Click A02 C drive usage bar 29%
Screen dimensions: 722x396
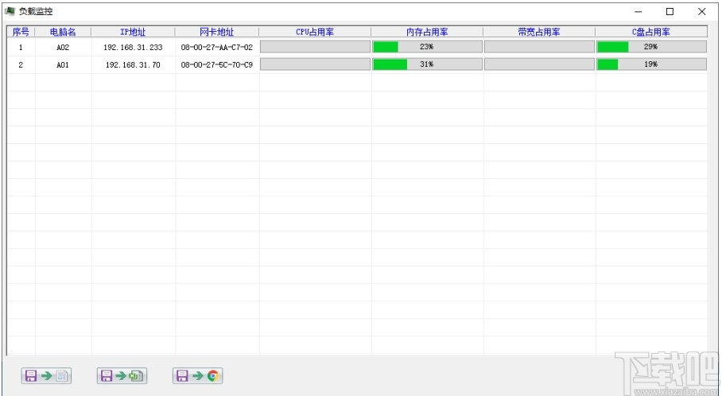(651, 46)
